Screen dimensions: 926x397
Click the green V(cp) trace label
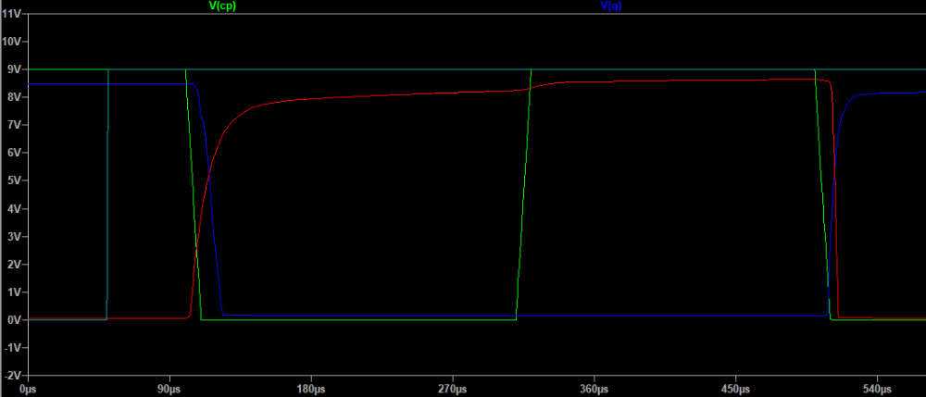222,6
